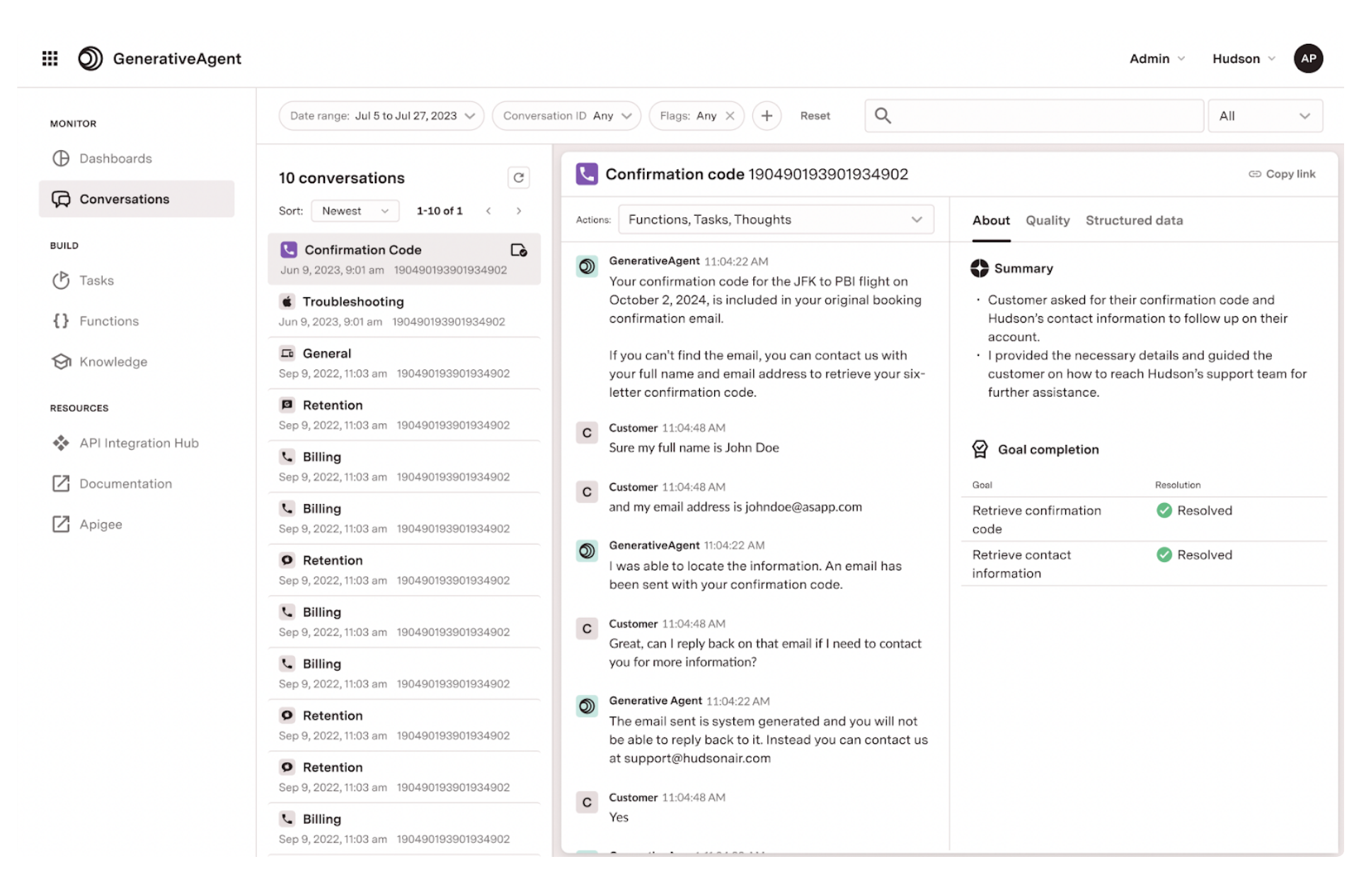Image resolution: width=1371 pixels, height=881 pixels.
Task: Expand the Date range filter
Action: coord(382,116)
